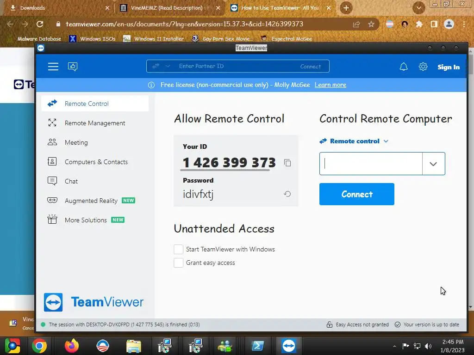Open Remote Management section
The image size is (474, 355).
coord(95,123)
